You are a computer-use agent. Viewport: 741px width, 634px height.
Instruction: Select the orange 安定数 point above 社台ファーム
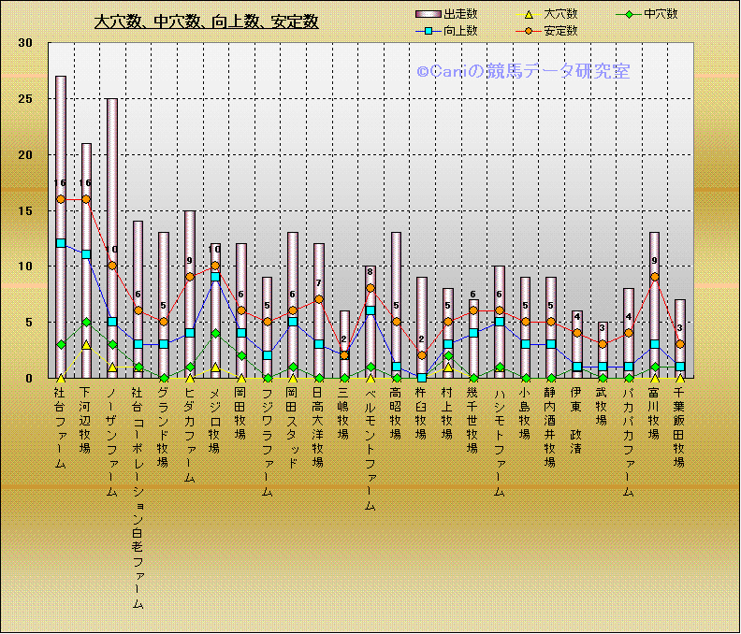(x=61, y=199)
